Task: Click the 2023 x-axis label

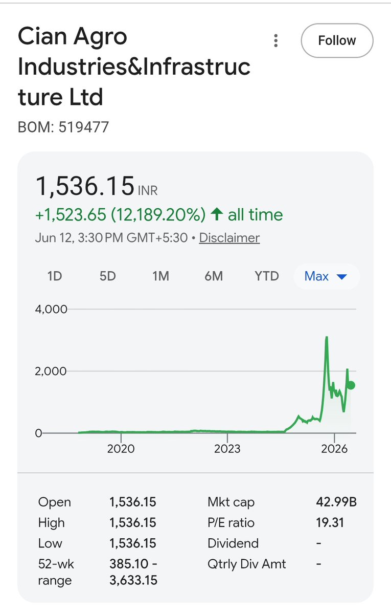Action: pyautogui.click(x=227, y=449)
